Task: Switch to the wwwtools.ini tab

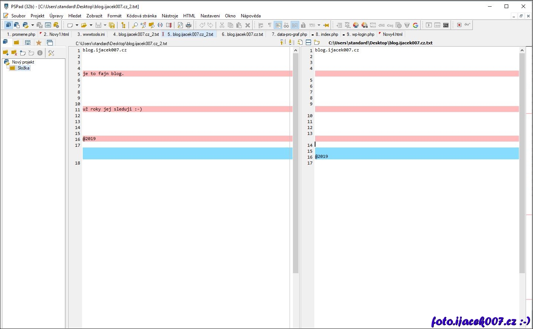Action: 91,34
